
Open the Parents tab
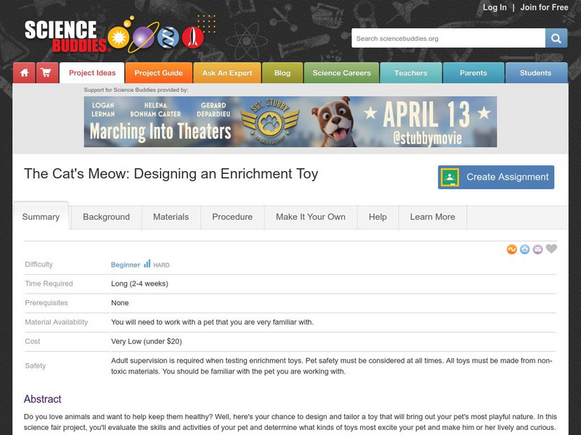474,73
